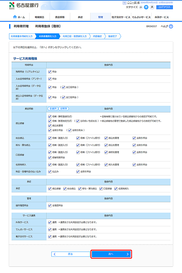Viewport: 182px width, 273px height.
Task: Uncheck 残高照会 (リアルタイム) 照会 checkbox
Action: (x=50, y=72)
